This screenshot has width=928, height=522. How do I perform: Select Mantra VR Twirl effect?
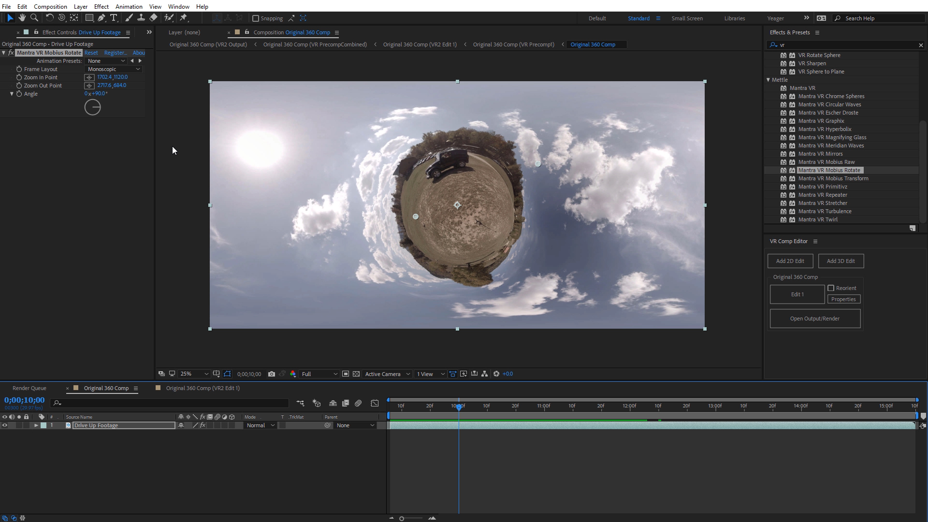(818, 219)
